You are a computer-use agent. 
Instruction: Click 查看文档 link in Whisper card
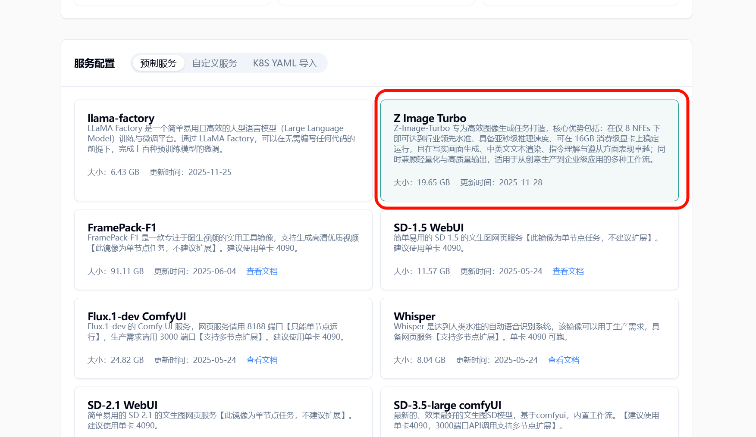tap(563, 360)
